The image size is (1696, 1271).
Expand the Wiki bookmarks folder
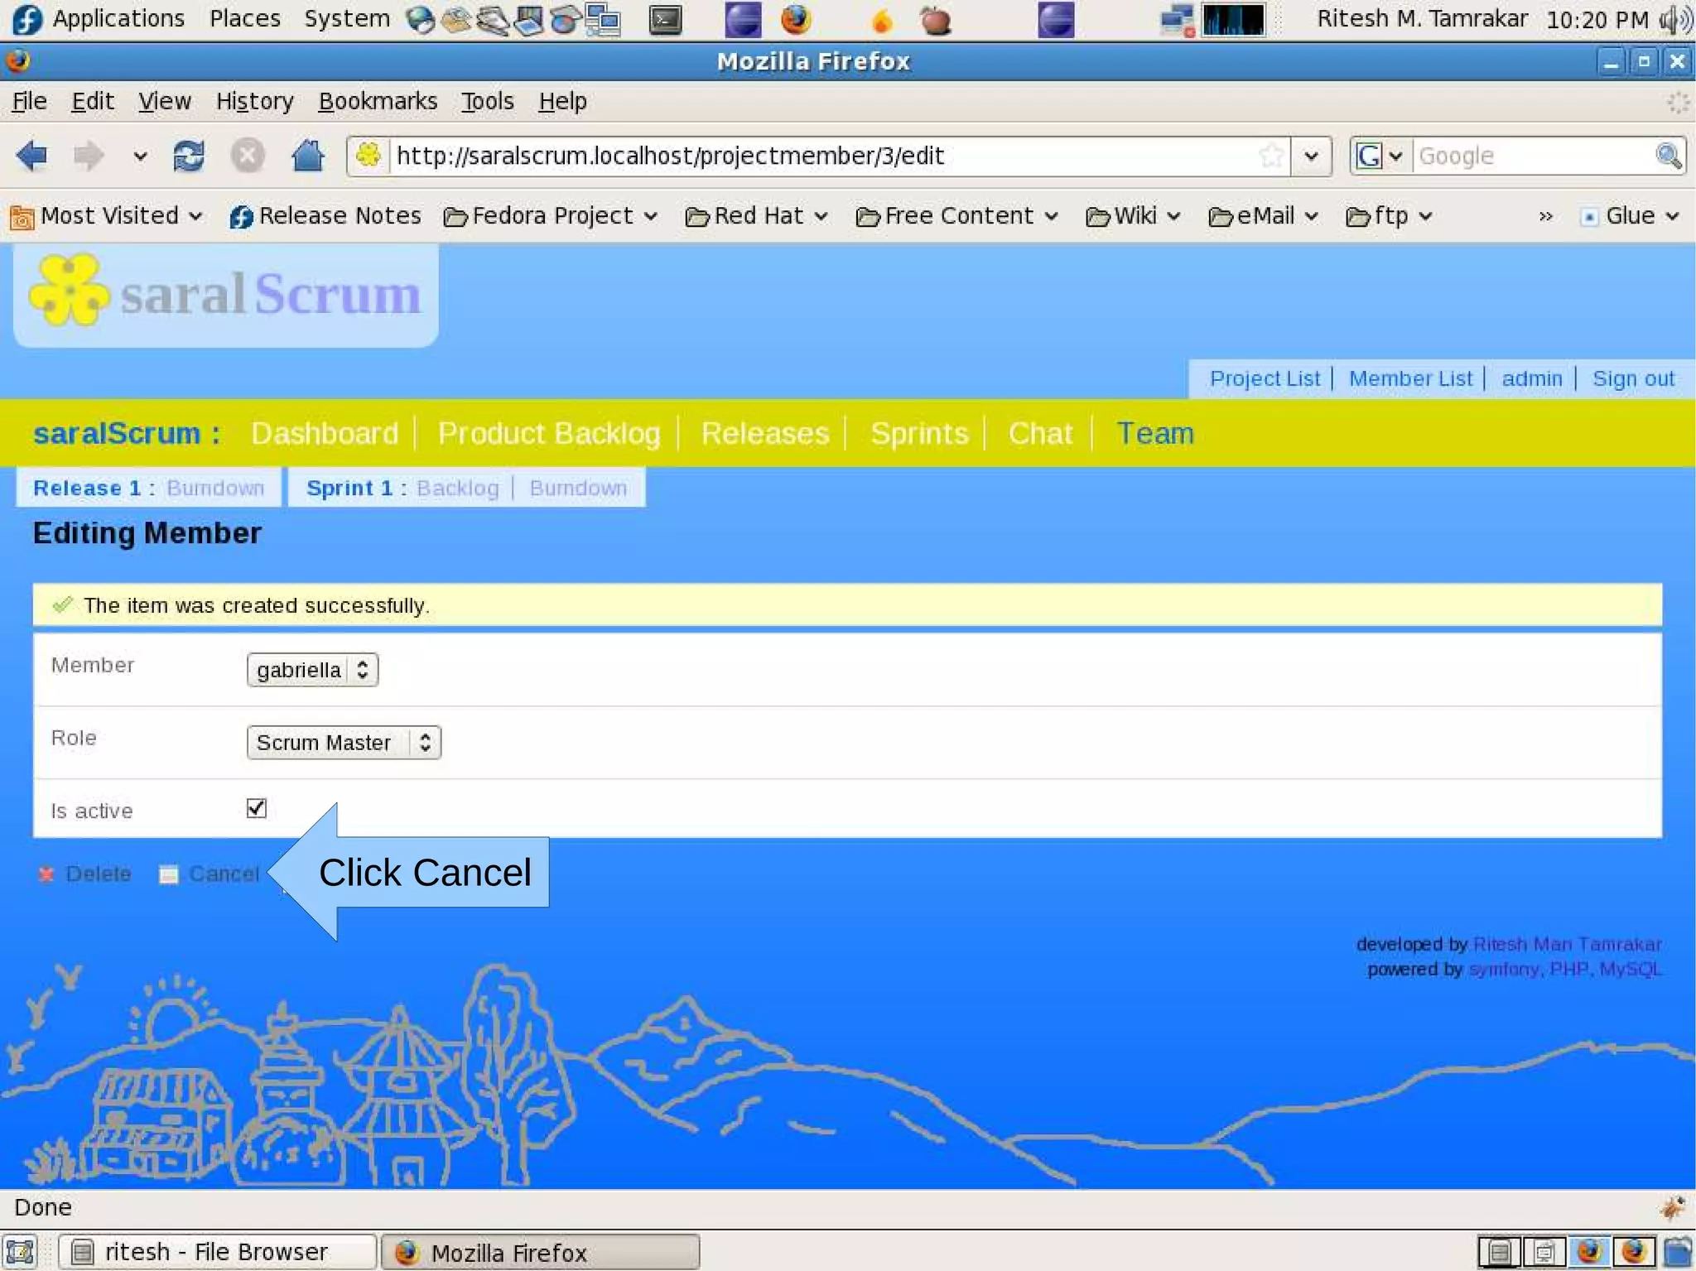pos(1132,216)
